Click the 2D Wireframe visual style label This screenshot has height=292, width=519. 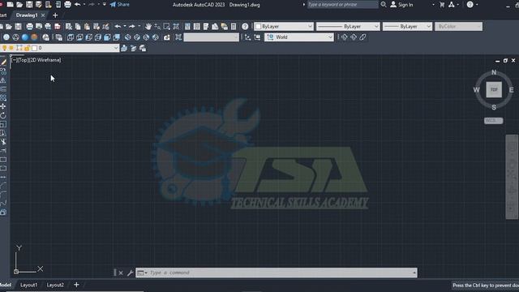[x=45, y=60]
